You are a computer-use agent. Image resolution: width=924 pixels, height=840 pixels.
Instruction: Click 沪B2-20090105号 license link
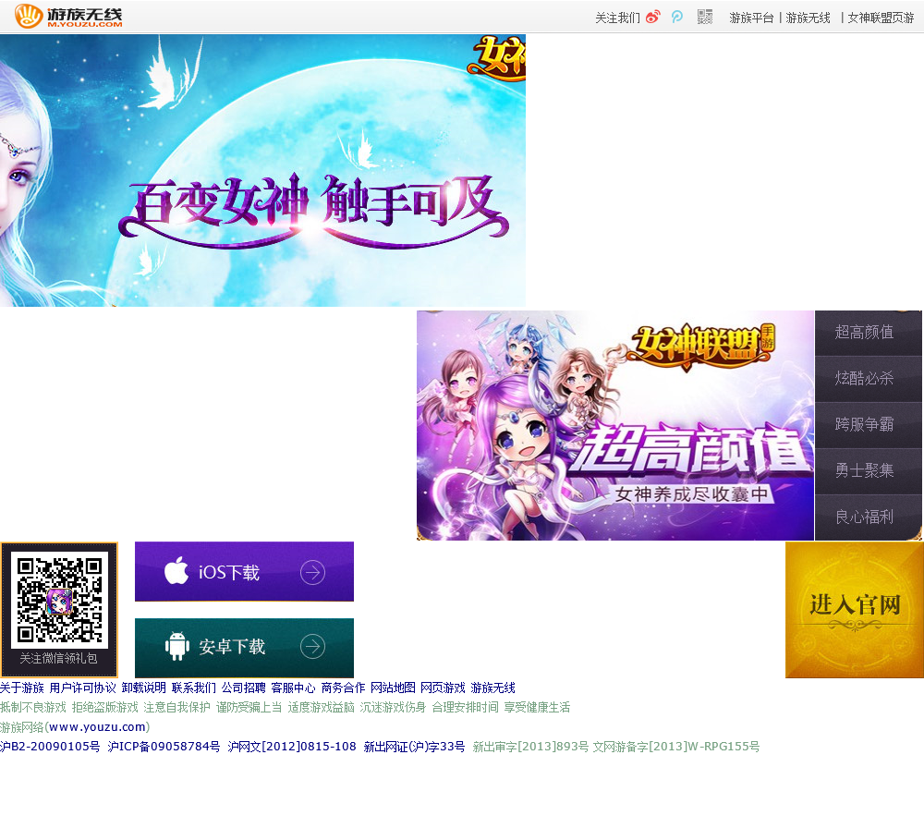point(50,747)
